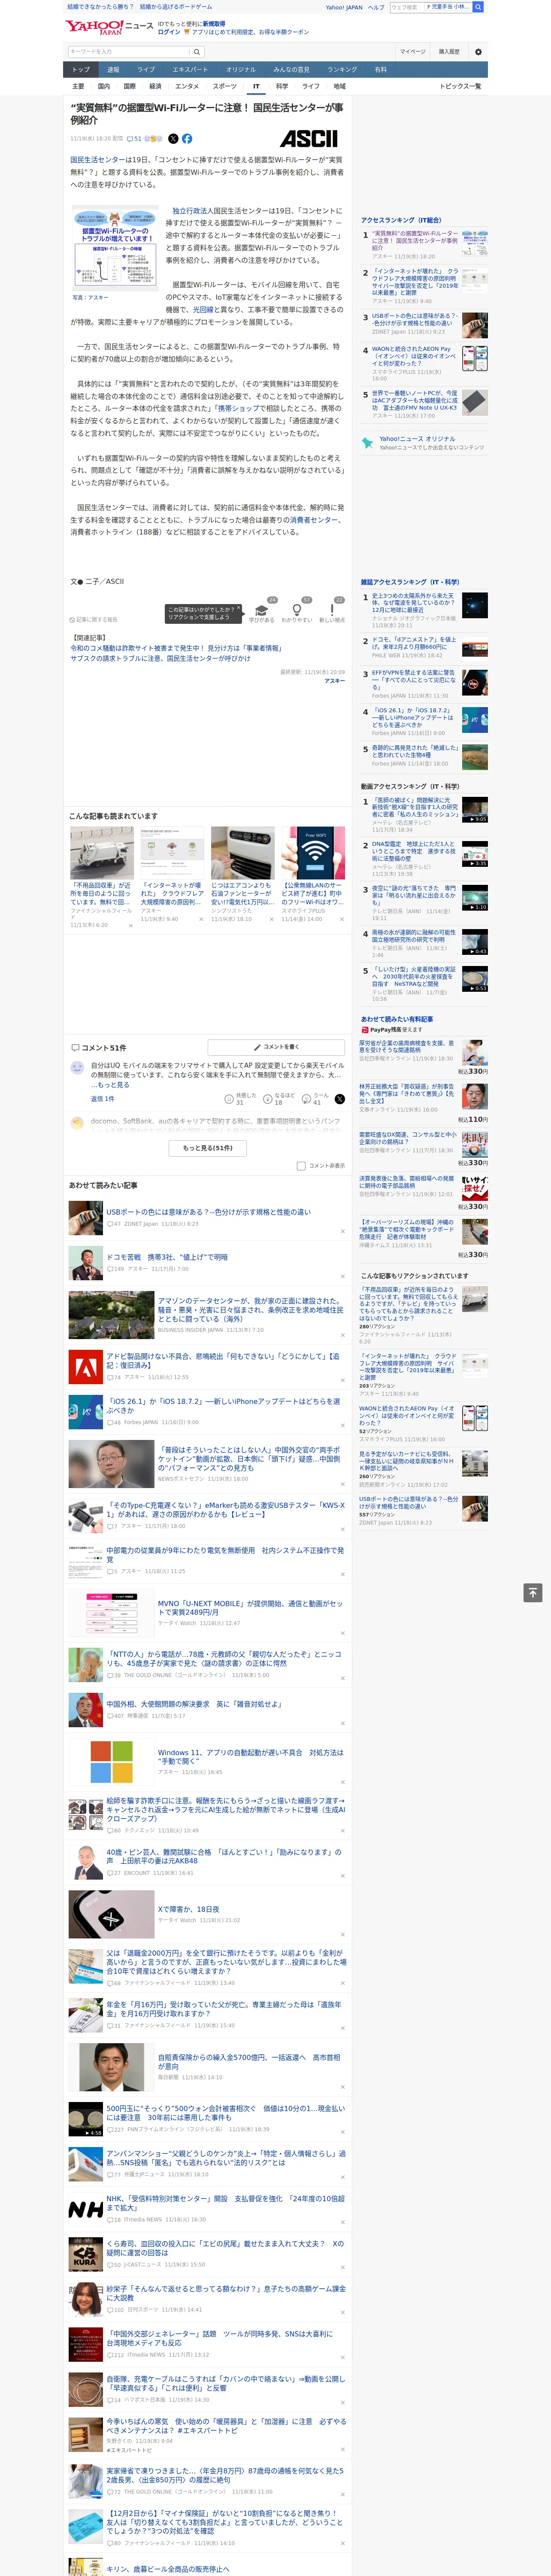Select the '科学' category tab
551x2576 pixels.
pos(282,86)
